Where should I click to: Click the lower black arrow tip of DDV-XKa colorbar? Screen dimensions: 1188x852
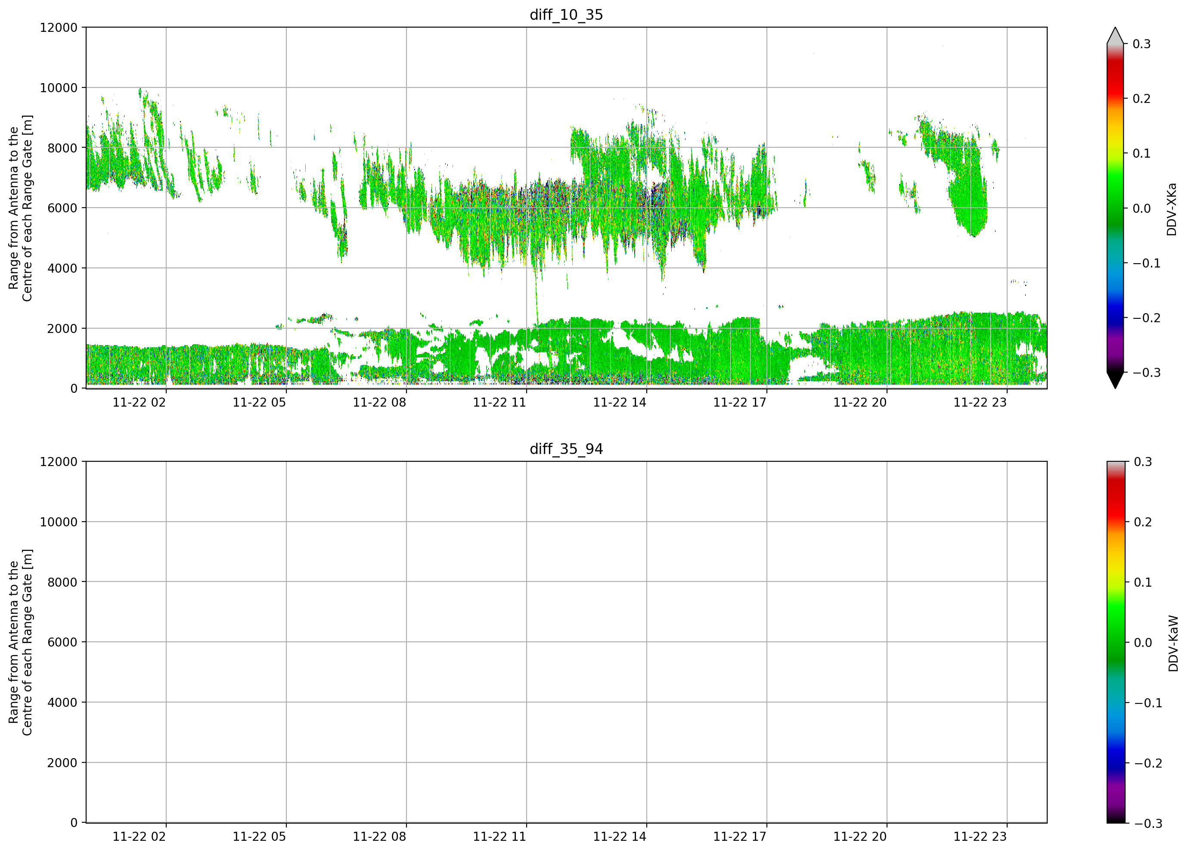coord(1115,380)
